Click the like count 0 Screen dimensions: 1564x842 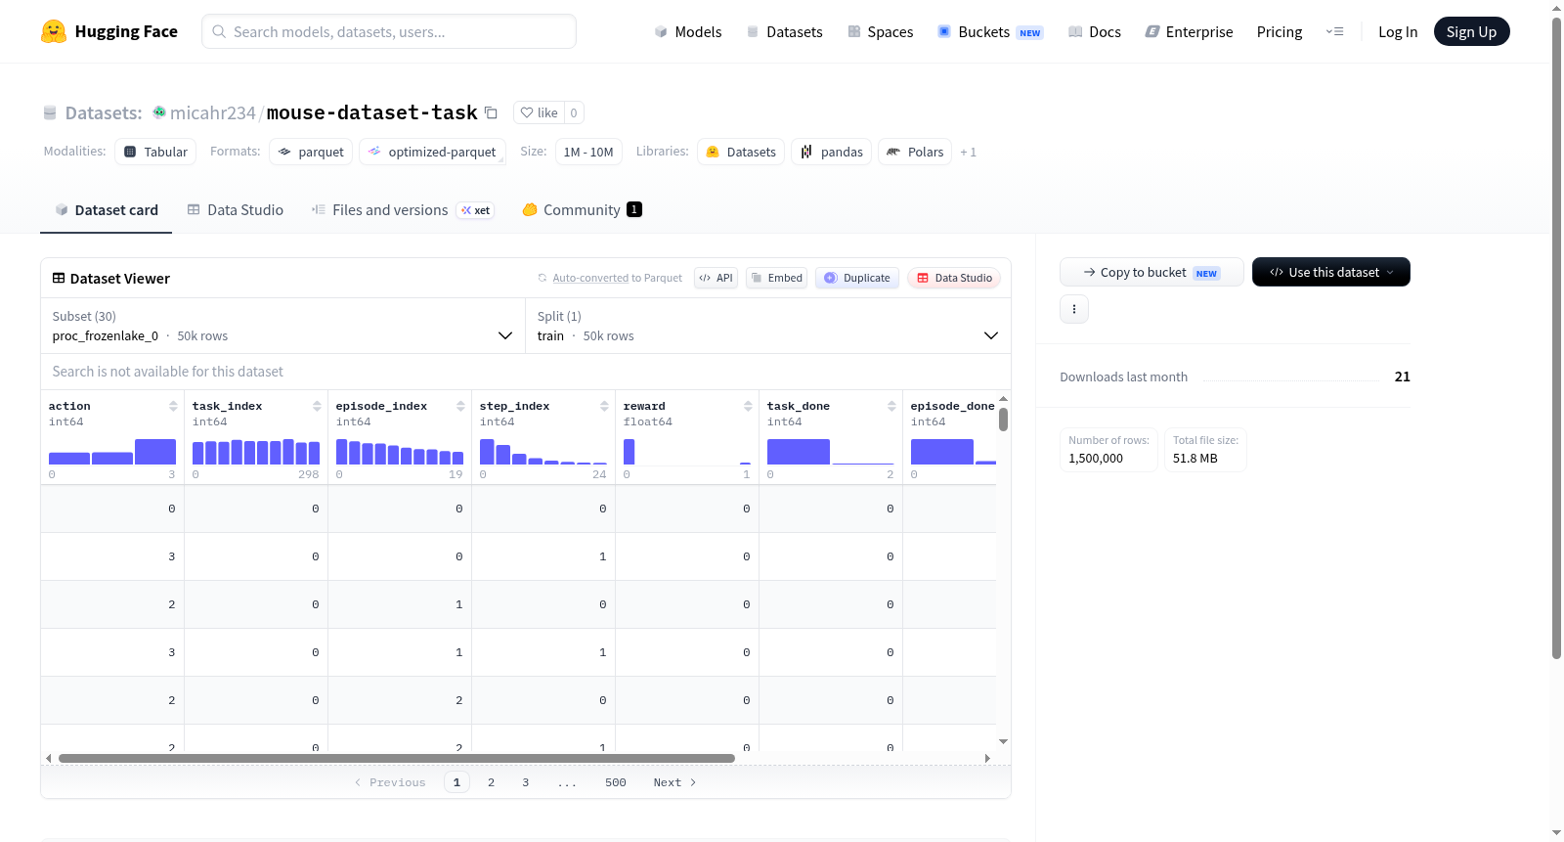tap(574, 112)
